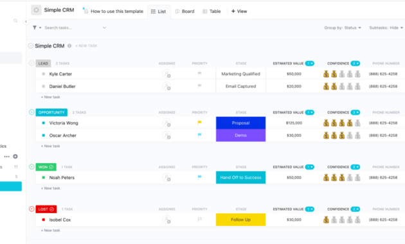Image resolution: width=405 pixels, height=244 pixels.
Task: Switch to the Table view tab
Action: [x=212, y=12]
